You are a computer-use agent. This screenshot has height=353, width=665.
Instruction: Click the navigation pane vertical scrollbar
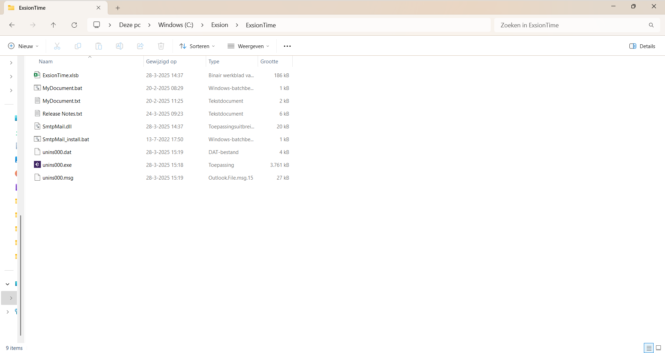pos(20,275)
